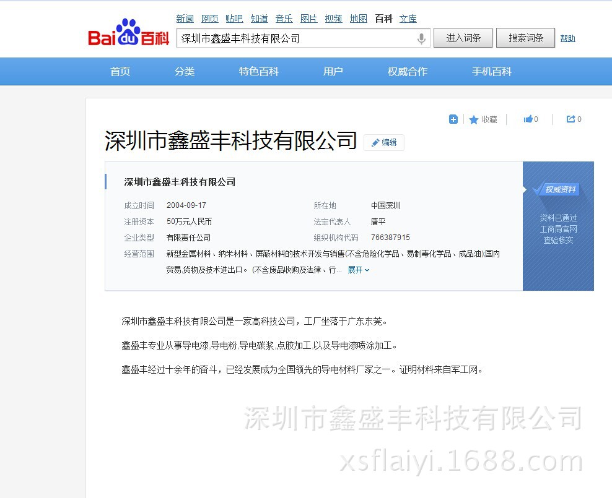
Task: Open the 手机百科 navigation tab
Action: (492, 72)
